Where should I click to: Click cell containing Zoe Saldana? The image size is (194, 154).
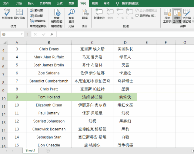[49, 73]
